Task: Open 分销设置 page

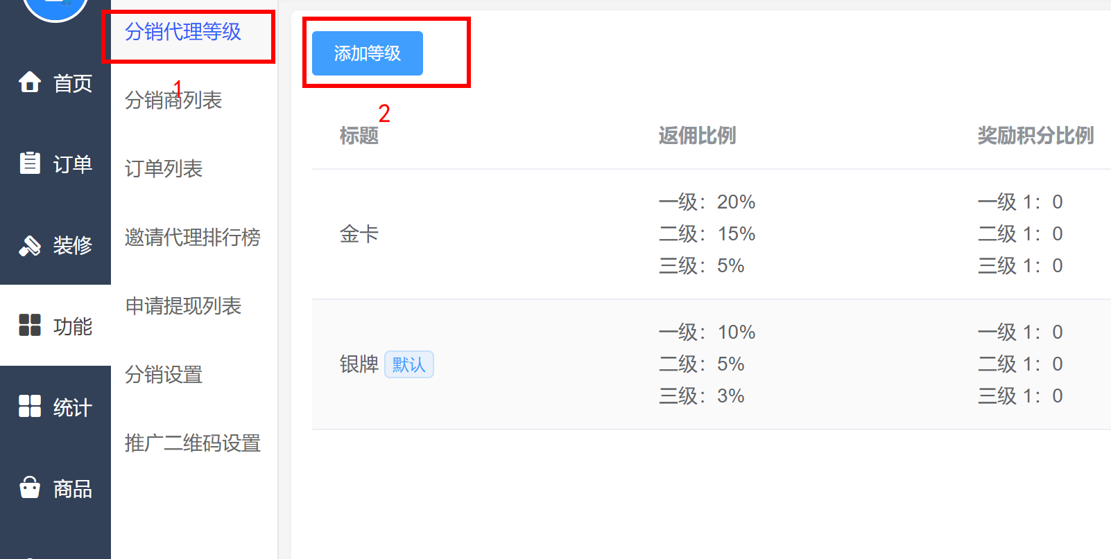Action: pos(164,375)
